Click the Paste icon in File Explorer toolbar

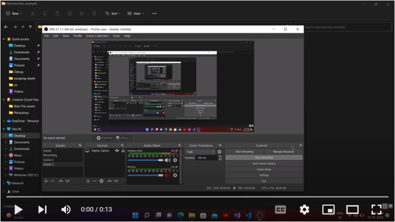tap(57, 13)
